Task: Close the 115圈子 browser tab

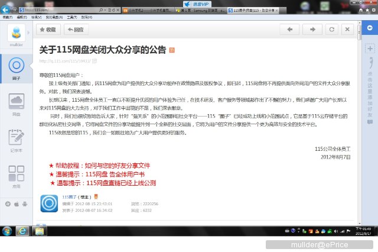Action: (x=276, y=11)
